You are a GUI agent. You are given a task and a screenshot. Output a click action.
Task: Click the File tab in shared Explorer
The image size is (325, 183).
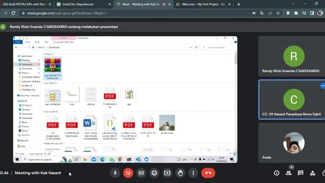click(18, 42)
